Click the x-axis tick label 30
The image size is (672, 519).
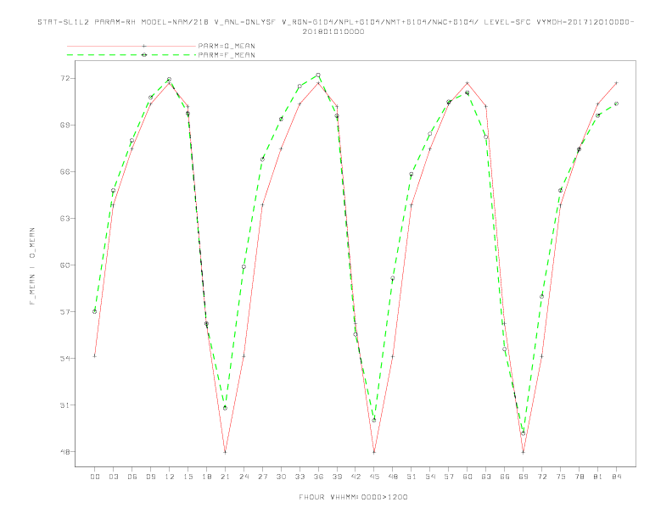[281, 477]
